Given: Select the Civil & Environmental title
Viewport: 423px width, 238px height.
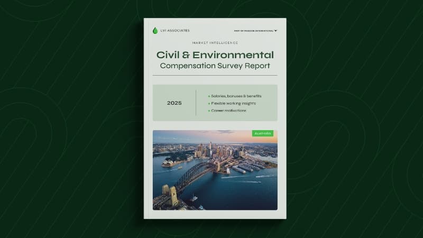Looking at the screenshot, I should click(215, 55).
